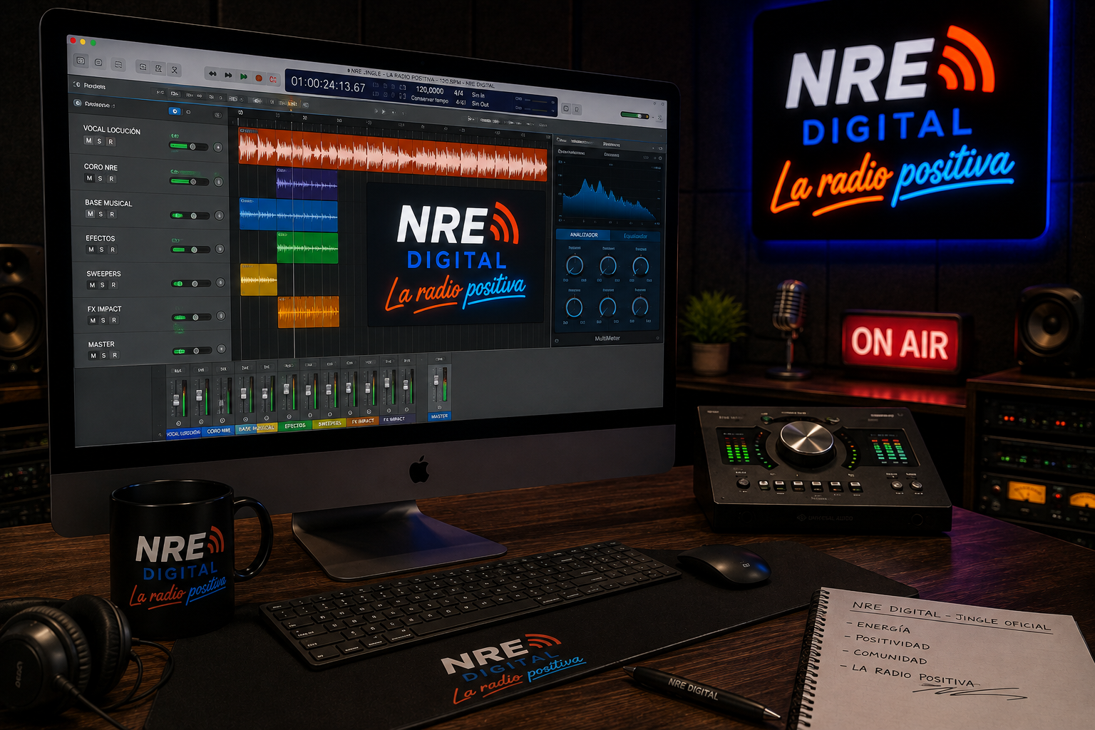Image resolution: width=1095 pixels, height=730 pixels.
Task: Click the 01:00:24:13.67 timecode display
Action: (328, 85)
